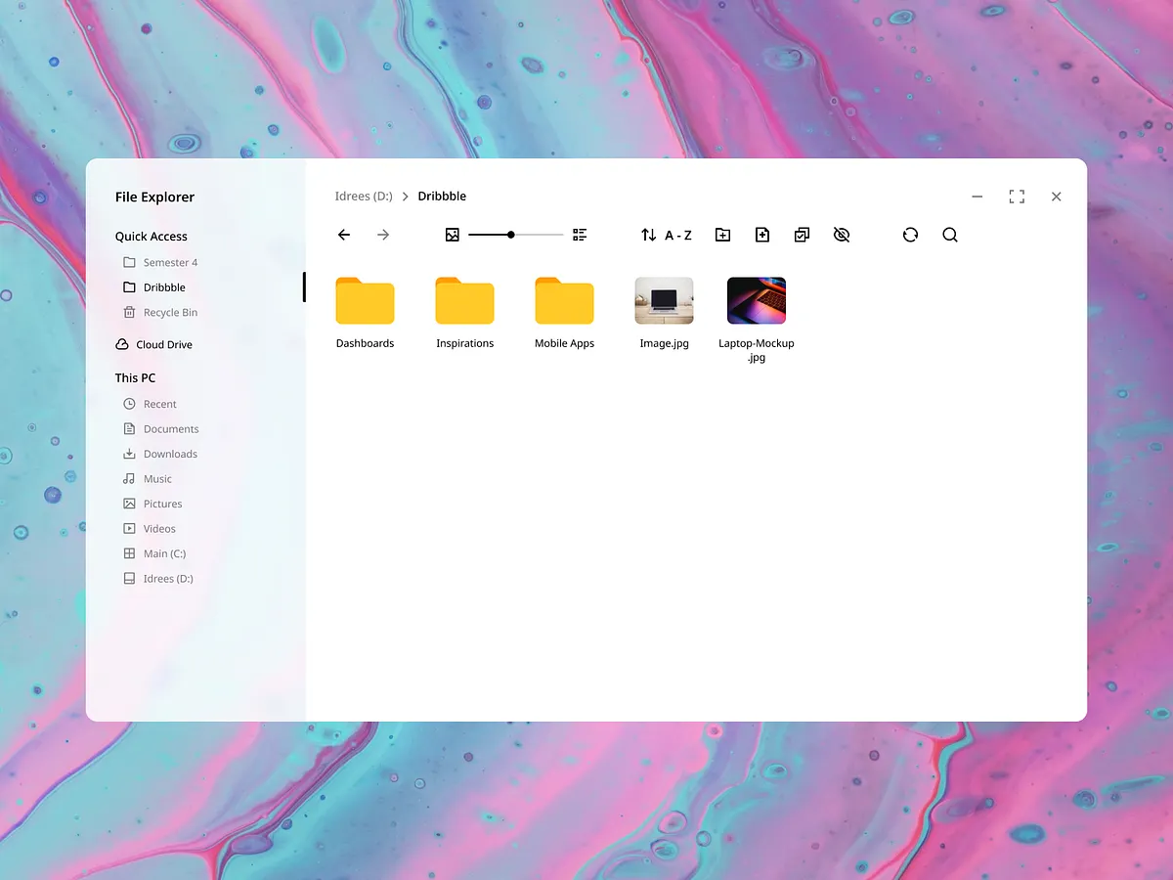Open the Semester 4 quick access folder
This screenshot has height=880, width=1173.
coord(169,262)
